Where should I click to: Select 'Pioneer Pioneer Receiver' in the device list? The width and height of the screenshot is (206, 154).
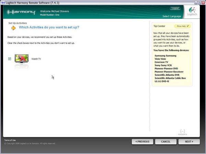point(169,72)
